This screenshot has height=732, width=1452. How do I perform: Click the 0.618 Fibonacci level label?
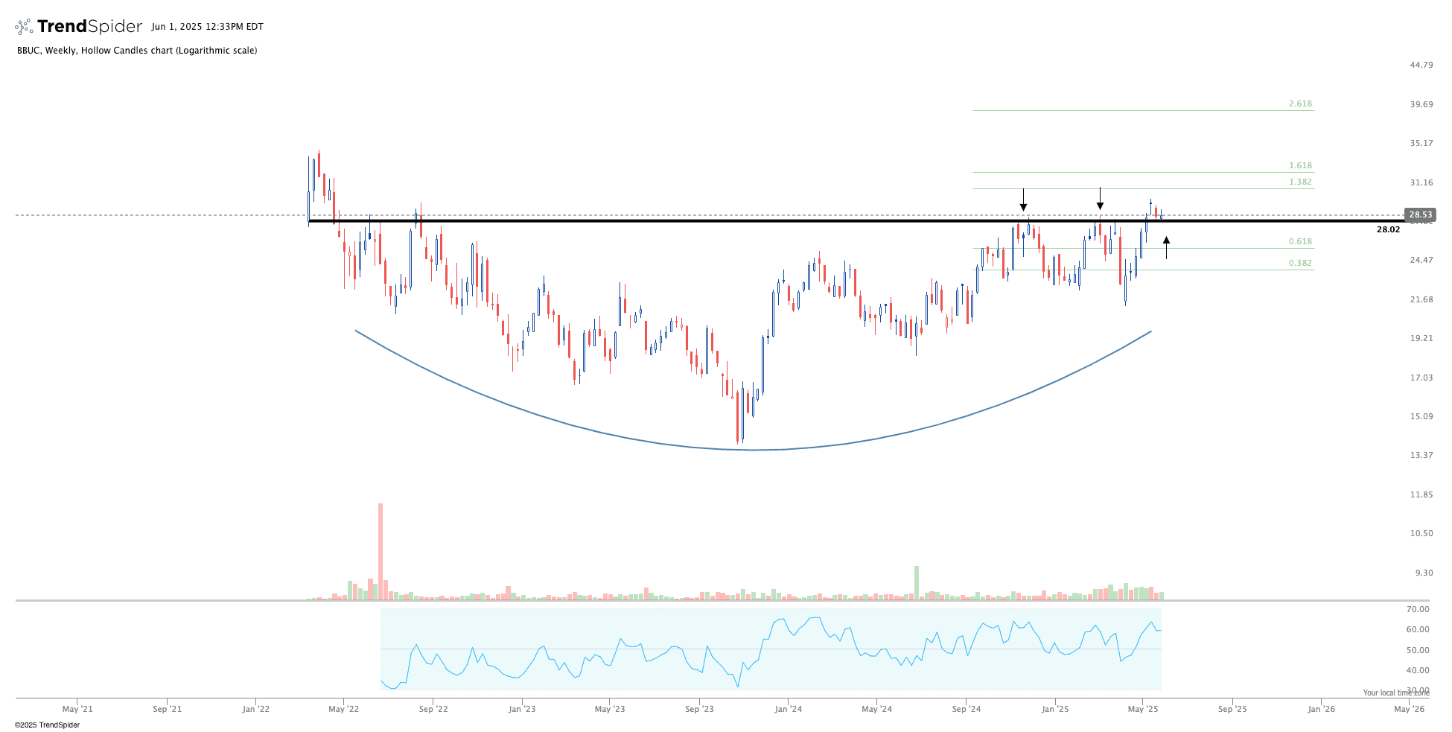[1300, 242]
